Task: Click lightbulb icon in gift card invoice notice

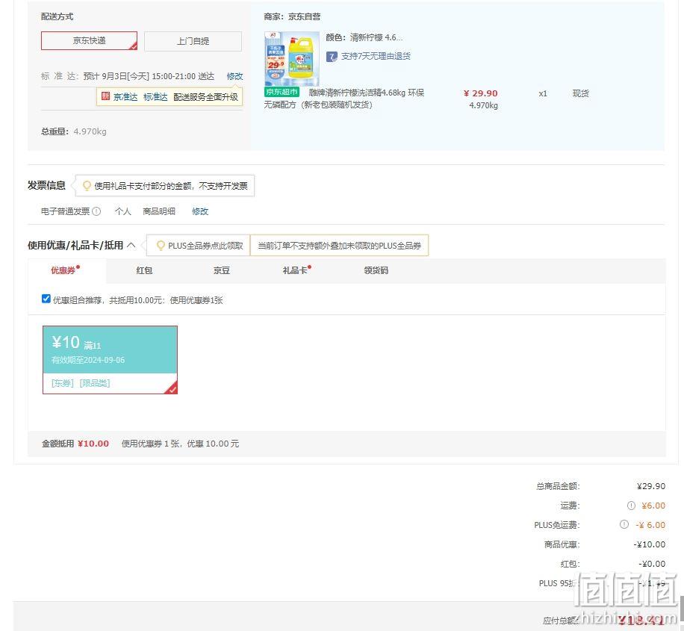Action: [x=87, y=186]
